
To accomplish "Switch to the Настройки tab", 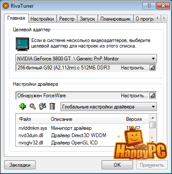I will pos(42,19).
